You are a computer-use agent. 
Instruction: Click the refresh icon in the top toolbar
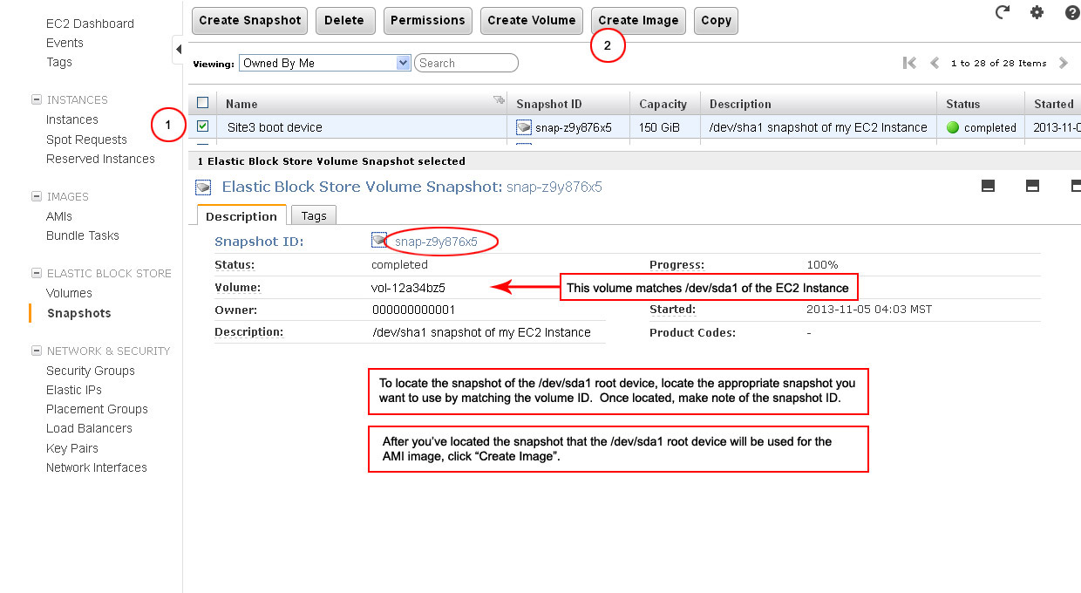(x=1003, y=12)
